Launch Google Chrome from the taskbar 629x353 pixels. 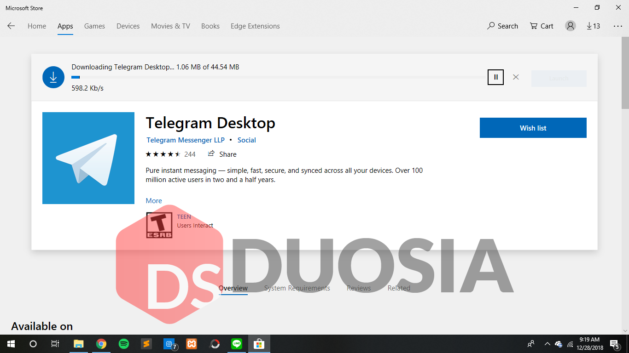tap(101, 344)
